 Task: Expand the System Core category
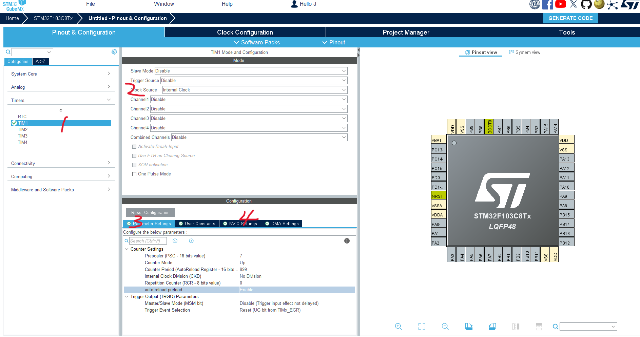click(61, 74)
